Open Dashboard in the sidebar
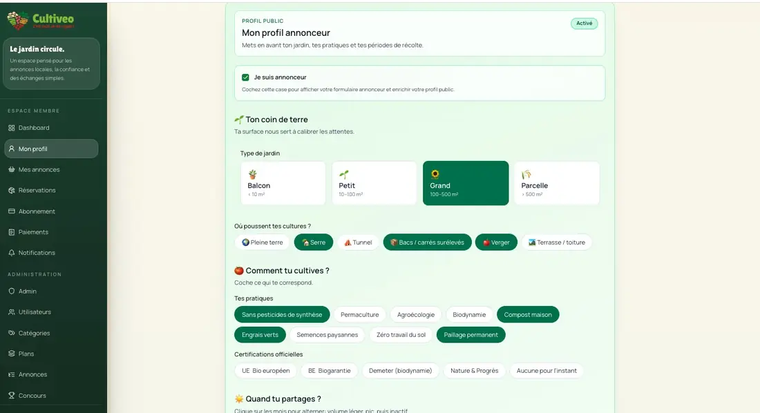This screenshot has height=413, width=760. pyautogui.click(x=51, y=128)
